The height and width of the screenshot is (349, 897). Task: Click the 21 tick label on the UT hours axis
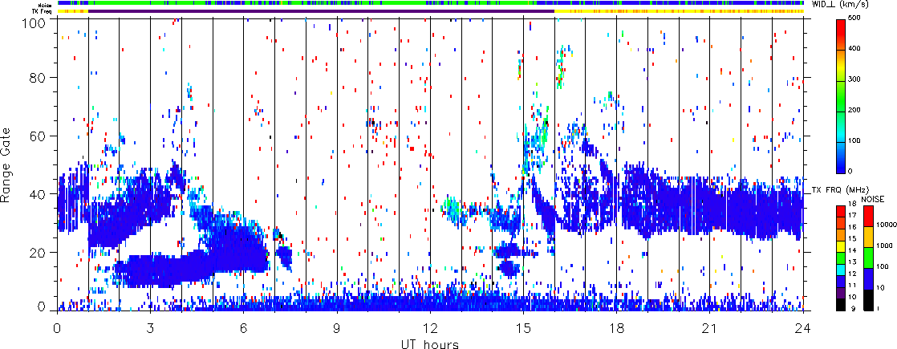tap(710, 328)
